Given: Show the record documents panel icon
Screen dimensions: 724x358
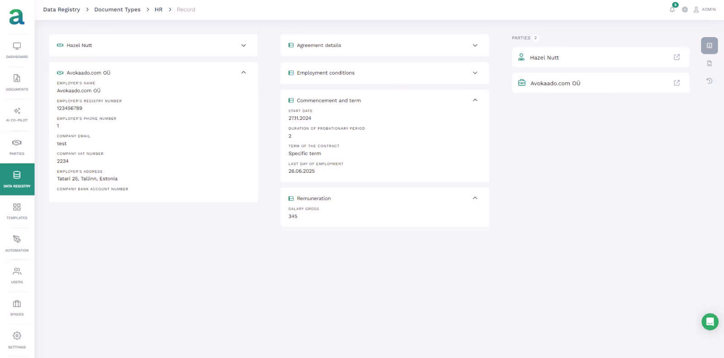Looking at the screenshot, I should click(710, 63).
